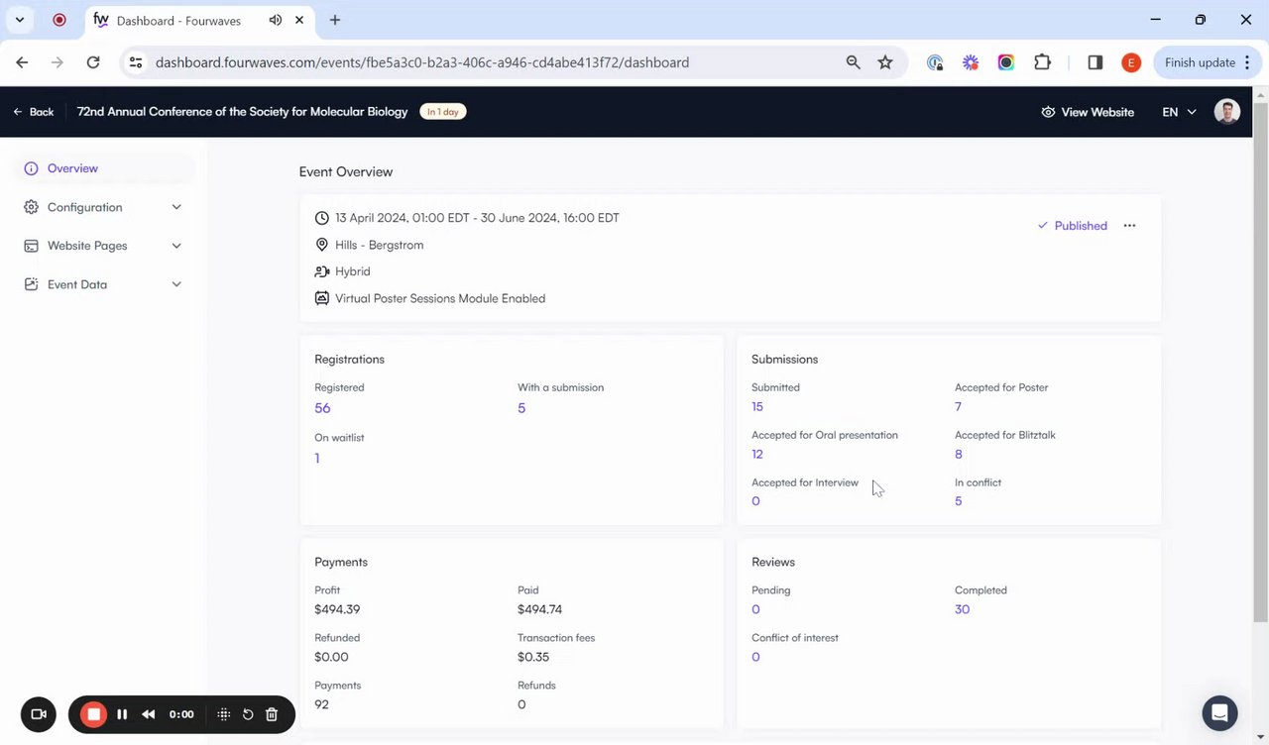Viewport: 1269px width, 745px height.
Task: Click the Published status button
Action: (x=1072, y=226)
